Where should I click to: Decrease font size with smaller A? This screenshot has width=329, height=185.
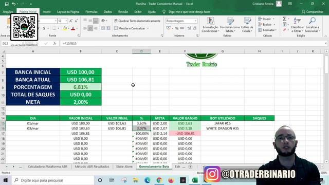(x=76, y=21)
